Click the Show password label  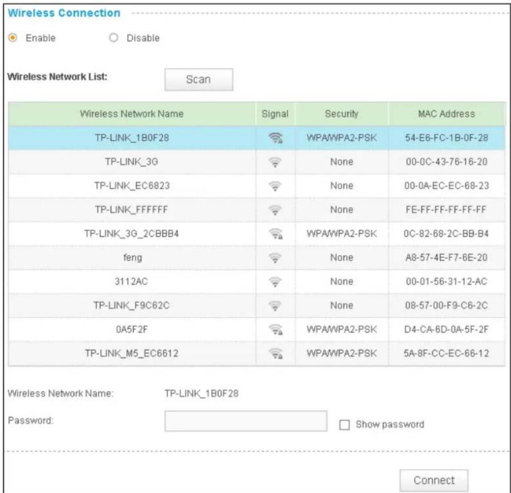(x=390, y=425)
